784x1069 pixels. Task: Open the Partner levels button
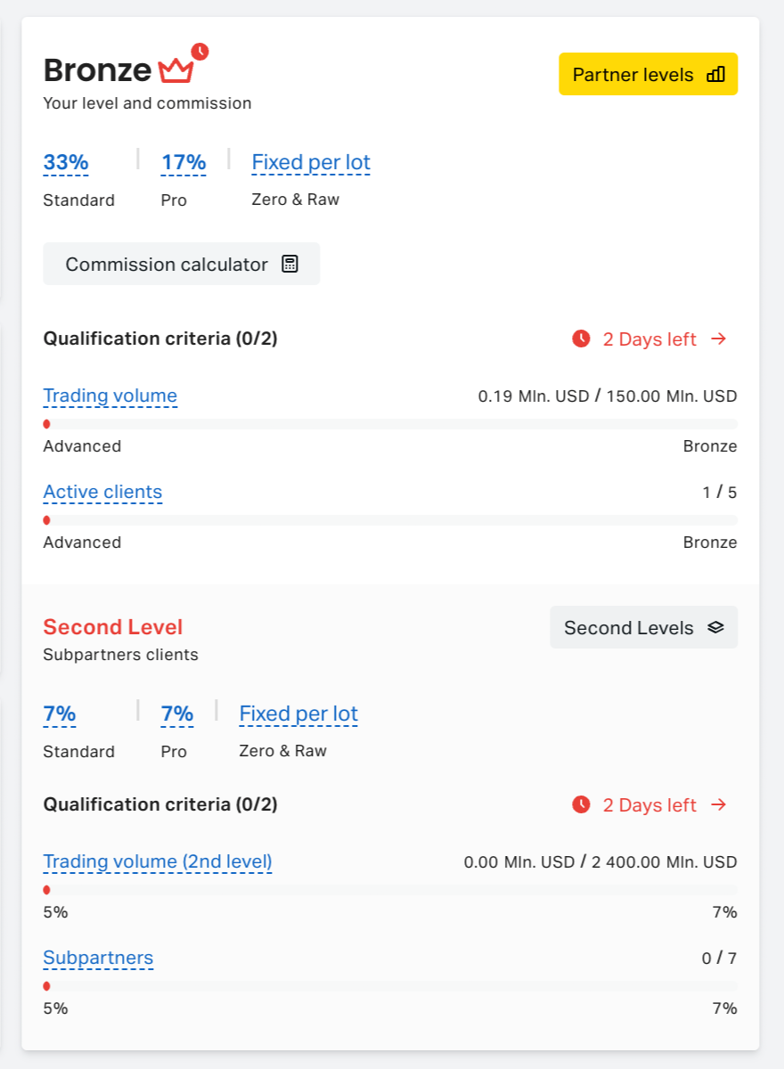648,74
